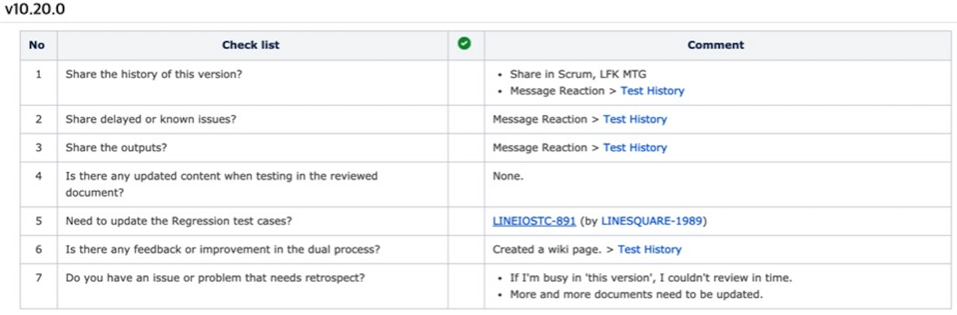Open Test History link for Share the outputs
This screenshot has width=957, height=315.
point(635,148)
